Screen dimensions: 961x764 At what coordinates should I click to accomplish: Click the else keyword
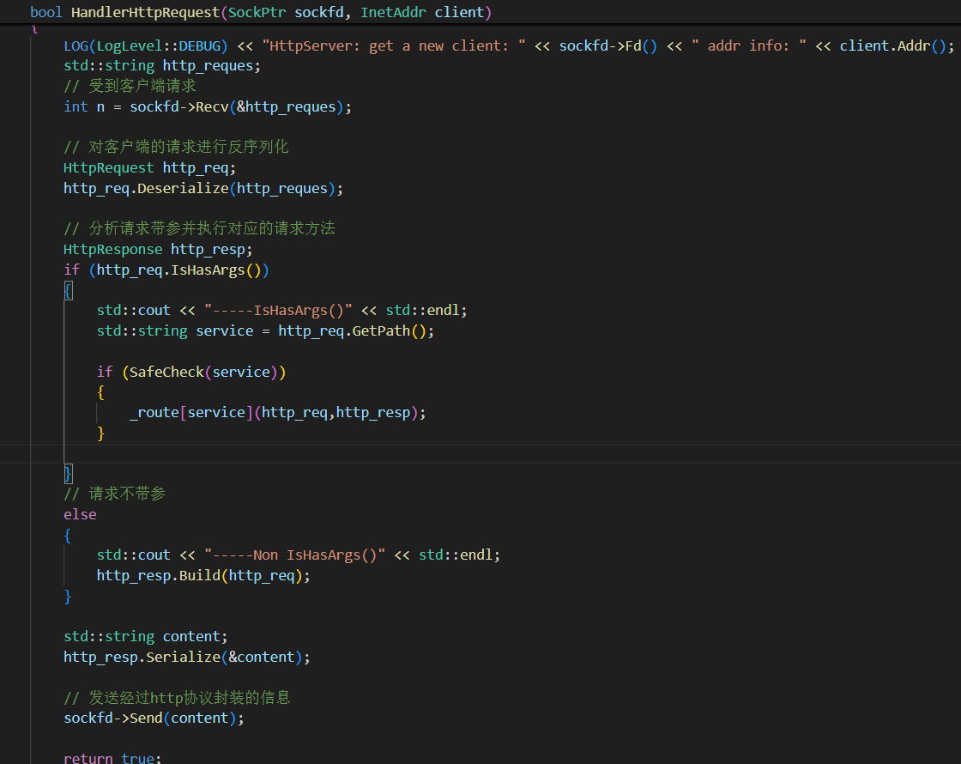click(81, 514)
